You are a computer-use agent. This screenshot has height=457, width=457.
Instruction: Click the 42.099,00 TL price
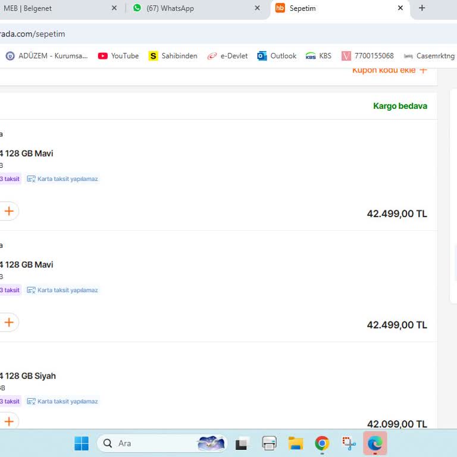pyautogui.click(x=397, y=424)
